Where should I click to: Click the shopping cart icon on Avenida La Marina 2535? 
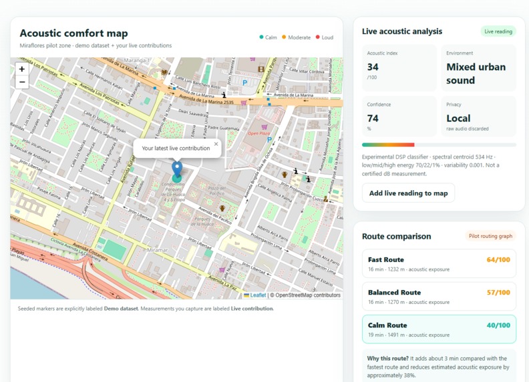[244, 103]
